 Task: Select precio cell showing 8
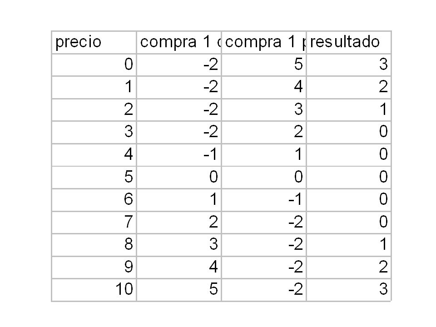pyautogui.click(x=94, y=245)
